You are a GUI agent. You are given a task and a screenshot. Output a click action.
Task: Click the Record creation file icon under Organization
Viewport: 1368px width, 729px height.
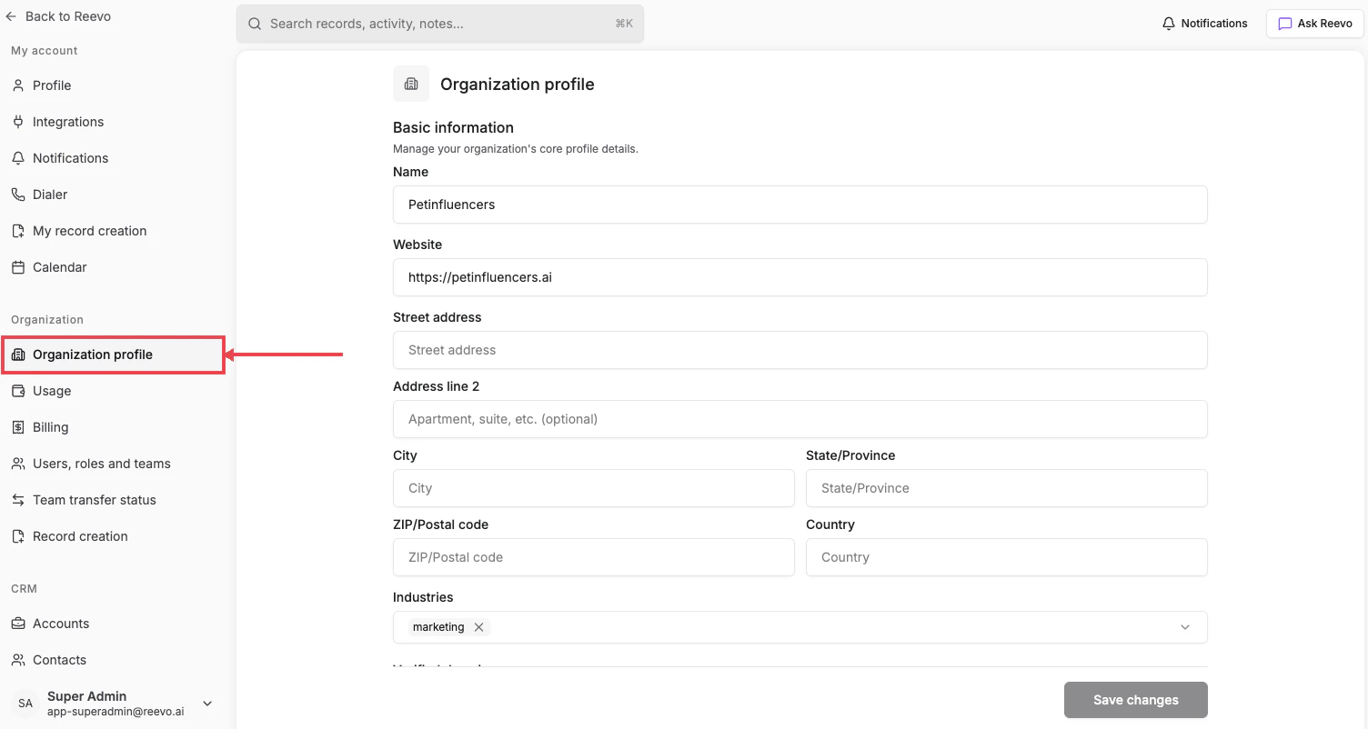point(18,536)
